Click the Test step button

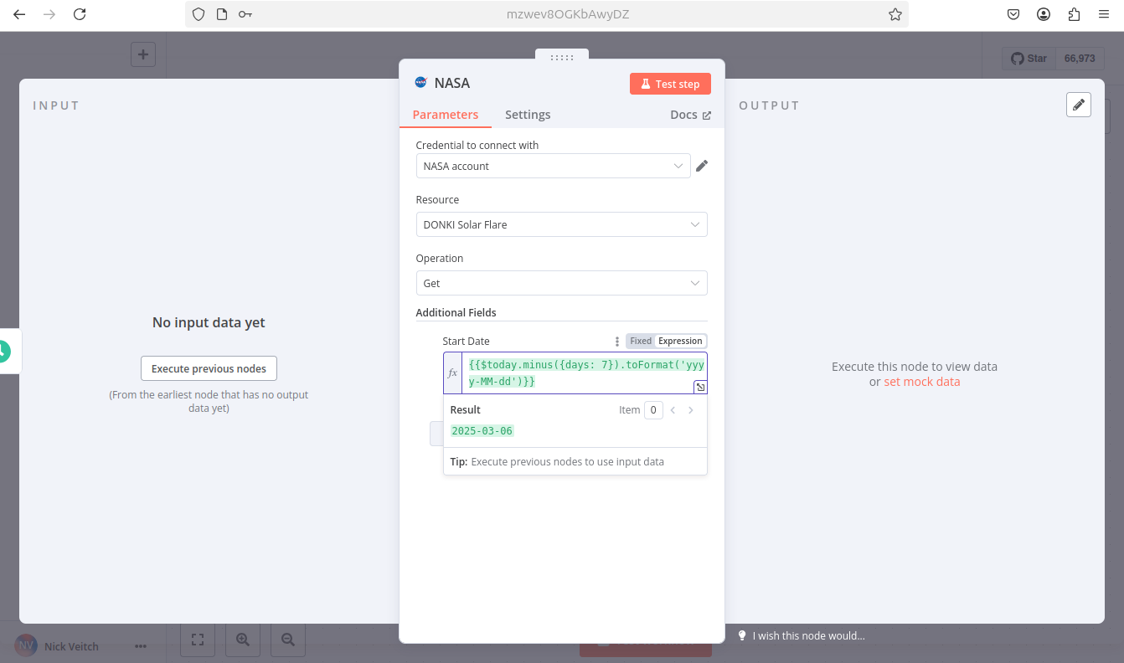670,84
